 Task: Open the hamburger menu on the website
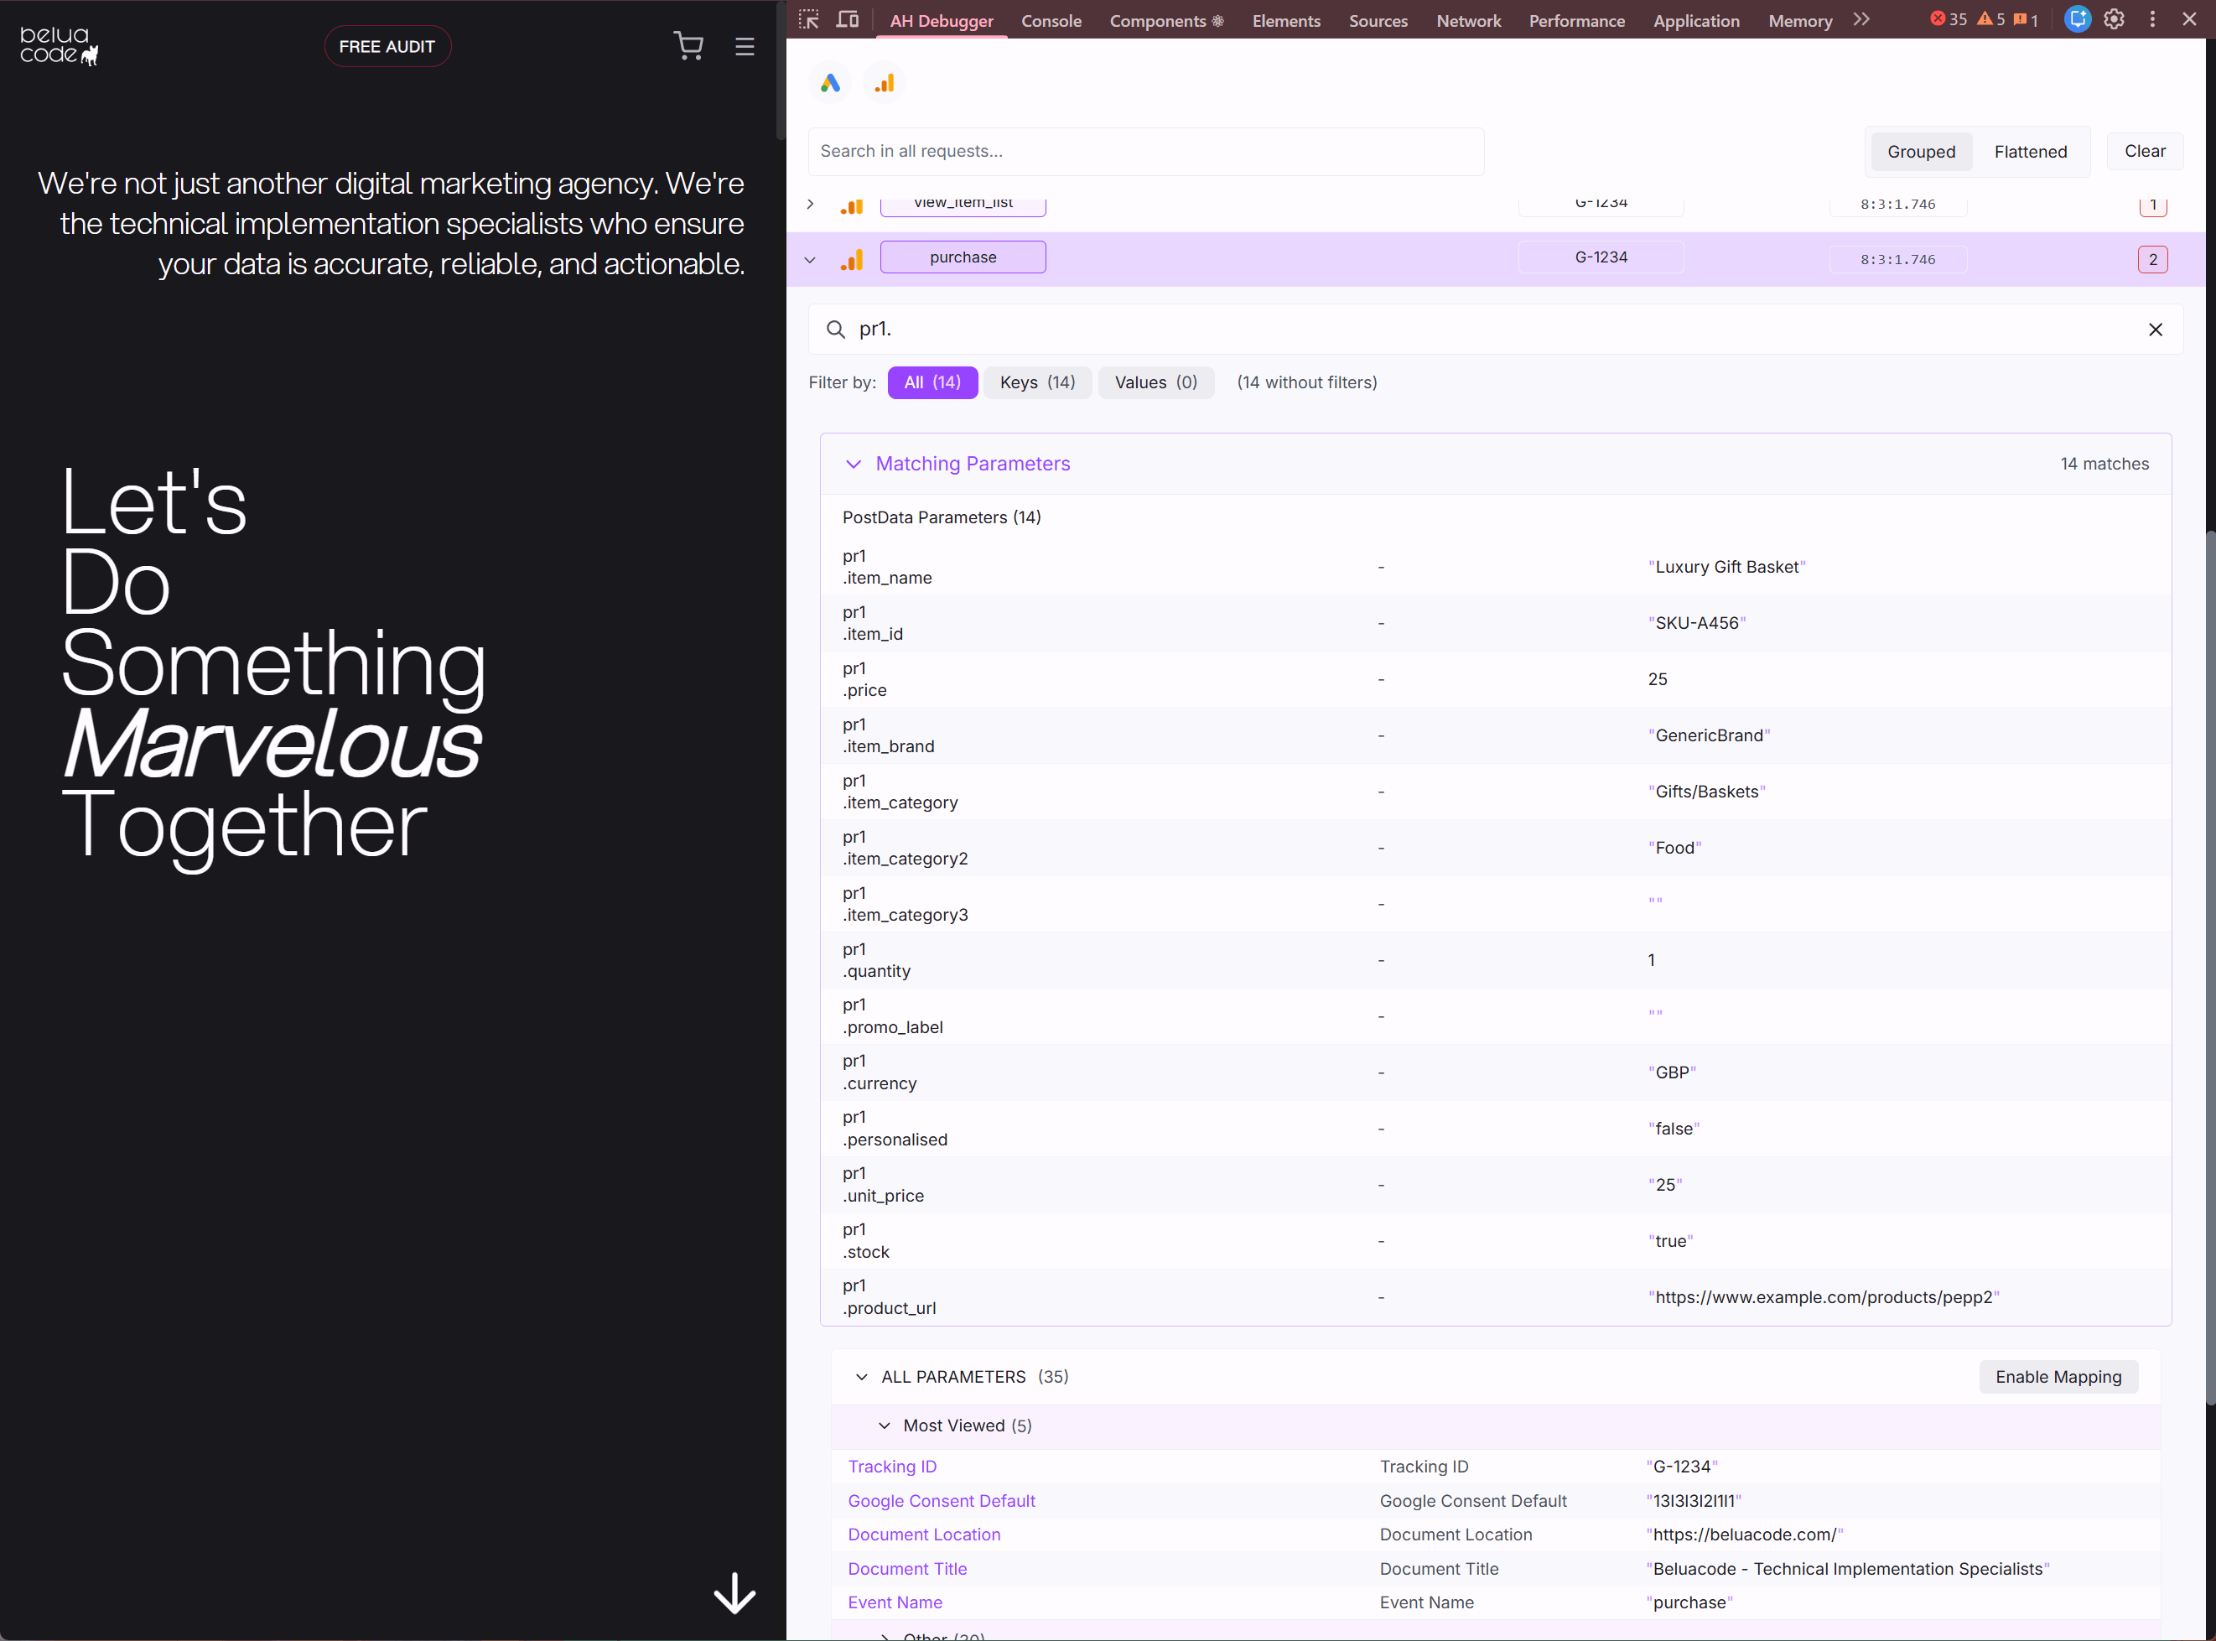(x=744, y=47)
